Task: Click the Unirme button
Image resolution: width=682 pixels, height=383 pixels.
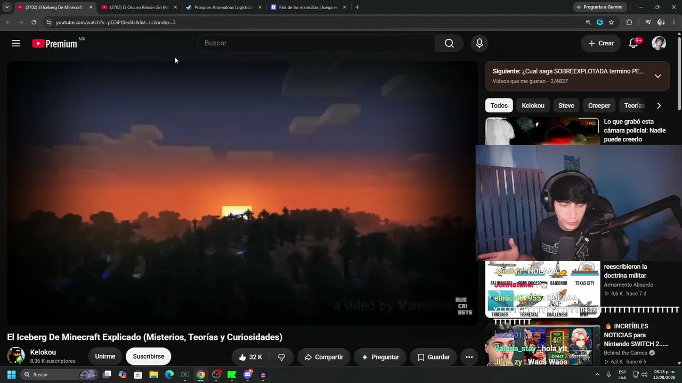Action: (105, 357)
